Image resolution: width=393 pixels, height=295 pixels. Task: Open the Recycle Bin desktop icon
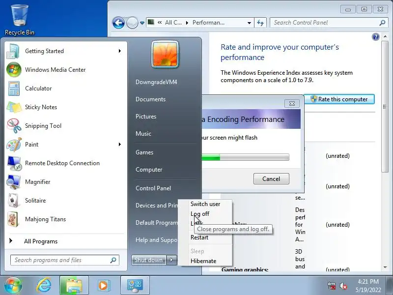click(19, 20)
